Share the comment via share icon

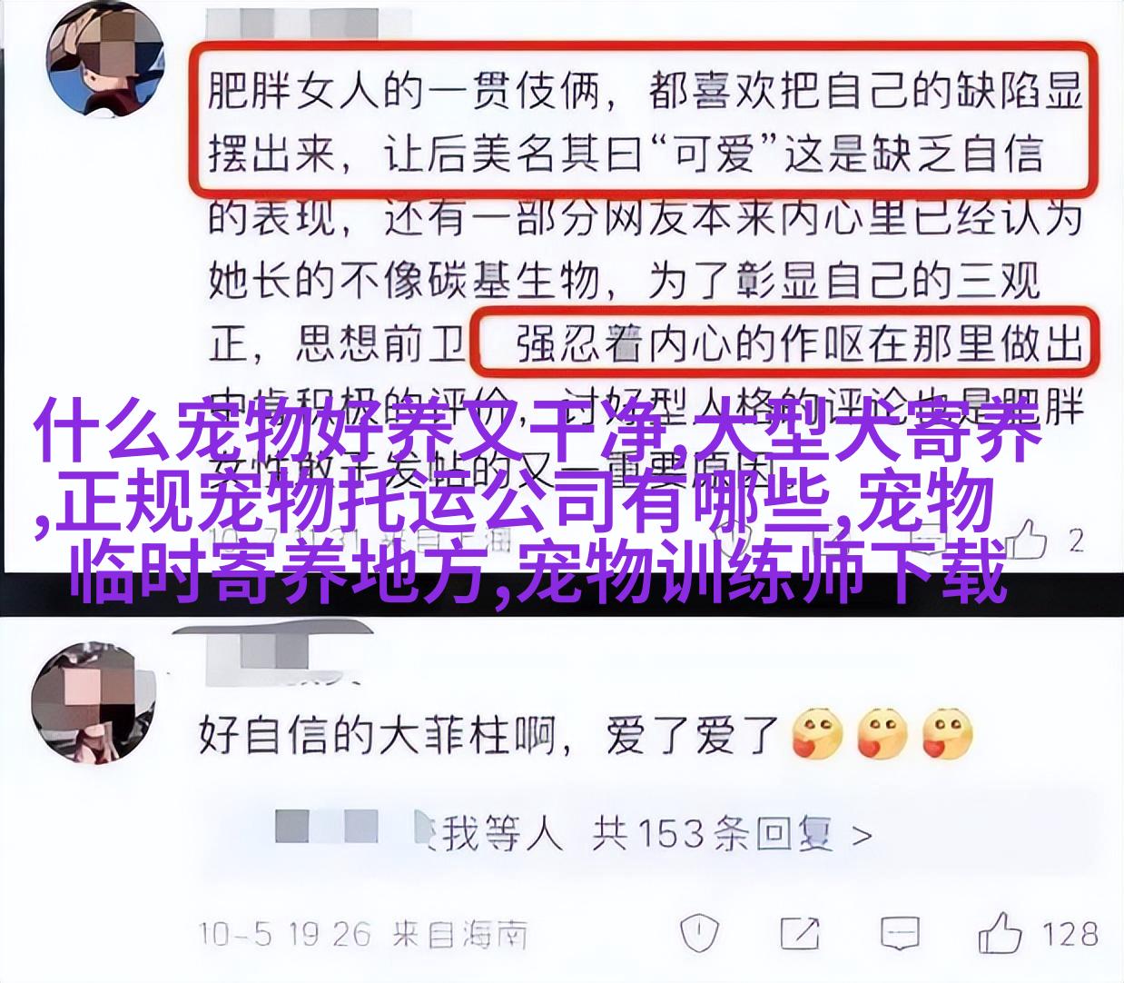tap(799, 933)
